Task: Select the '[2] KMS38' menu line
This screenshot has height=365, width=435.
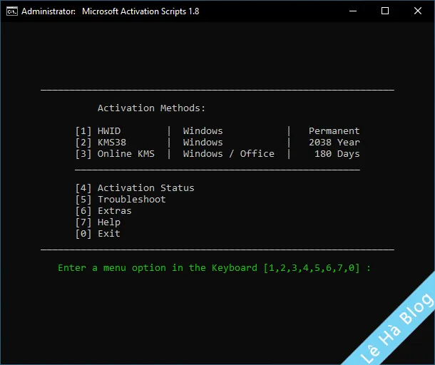Action: point(101,143)
